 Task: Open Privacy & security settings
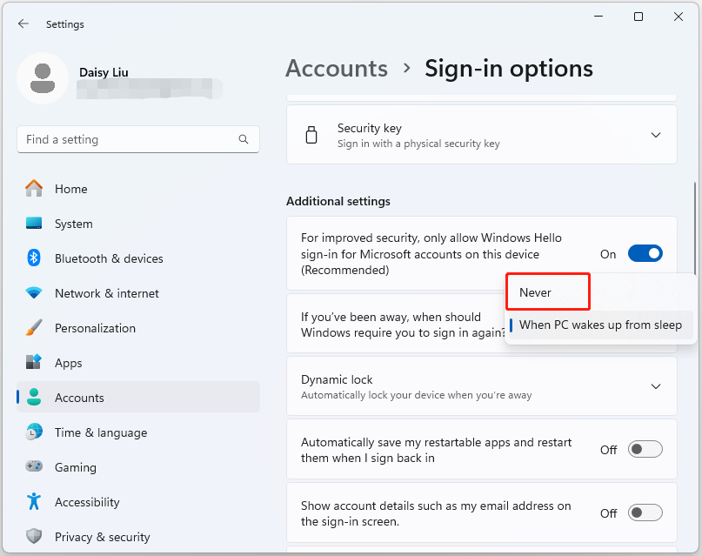coord(138,536)
